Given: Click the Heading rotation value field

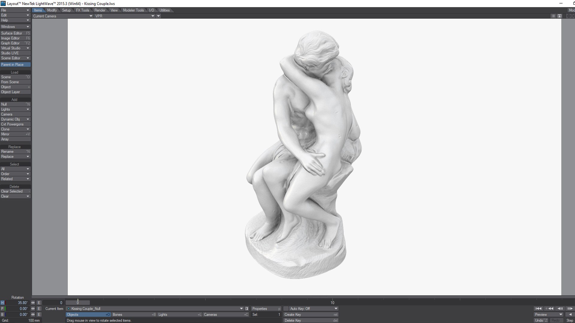Looking at the screenshot, I should pos(18,303).
